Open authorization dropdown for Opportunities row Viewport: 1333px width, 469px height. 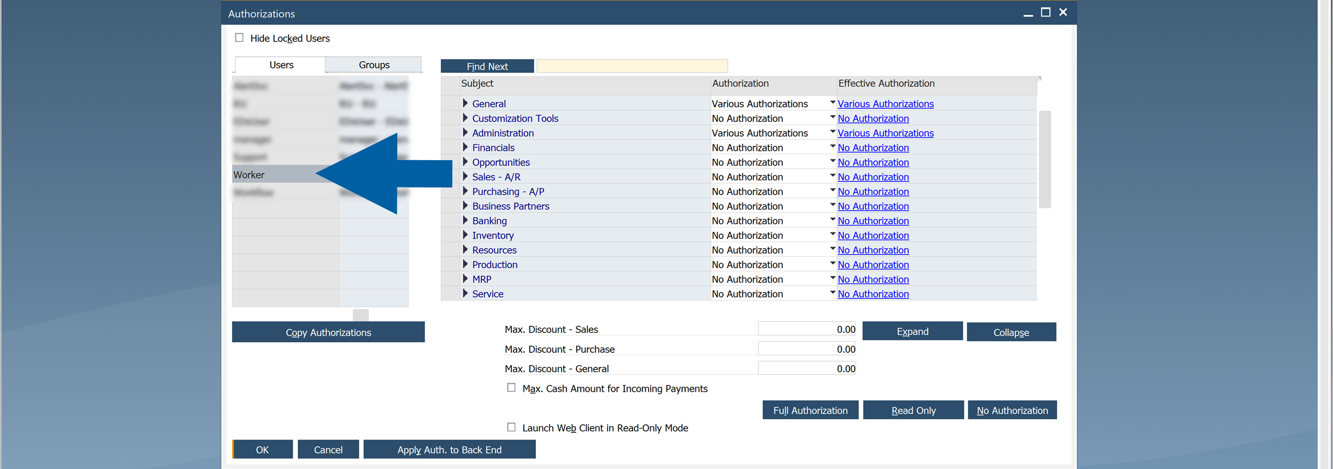pyautogui.click(x=833, y=161)
